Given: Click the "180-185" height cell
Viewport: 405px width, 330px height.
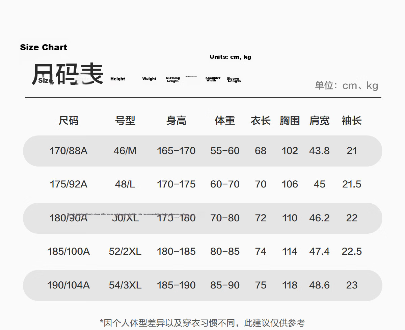Looking at the screenshot, I should tap(176, 251).
